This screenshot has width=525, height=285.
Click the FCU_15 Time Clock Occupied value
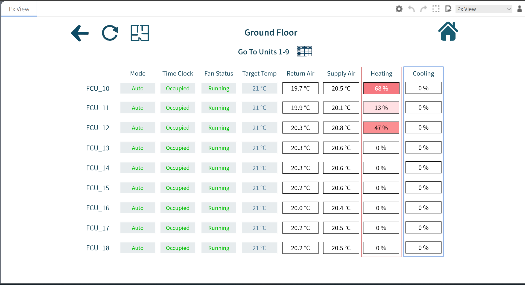(x=178, y=188)
